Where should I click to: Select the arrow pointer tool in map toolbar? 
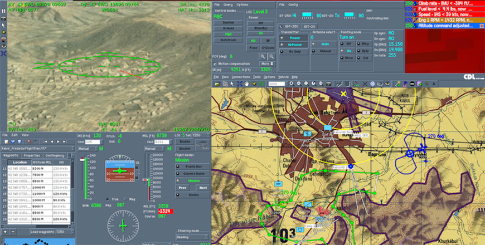(x=232, y=84)
